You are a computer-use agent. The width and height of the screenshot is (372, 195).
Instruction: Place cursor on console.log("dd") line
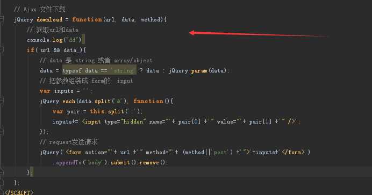pos(54,40)
